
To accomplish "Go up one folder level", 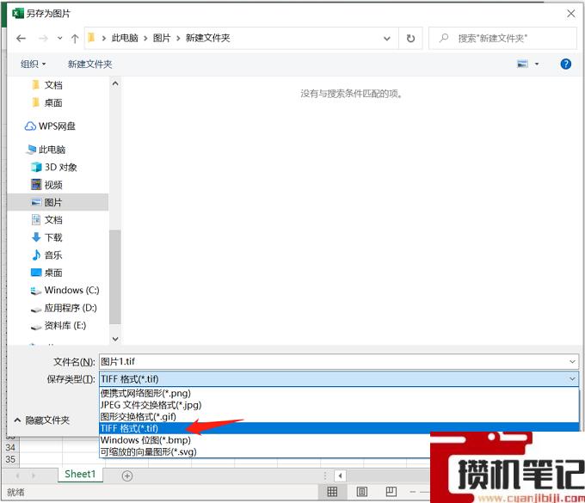I will (75, 38).
